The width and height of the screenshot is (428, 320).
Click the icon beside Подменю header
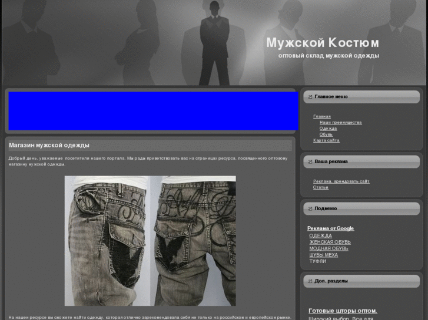[310, 208]
